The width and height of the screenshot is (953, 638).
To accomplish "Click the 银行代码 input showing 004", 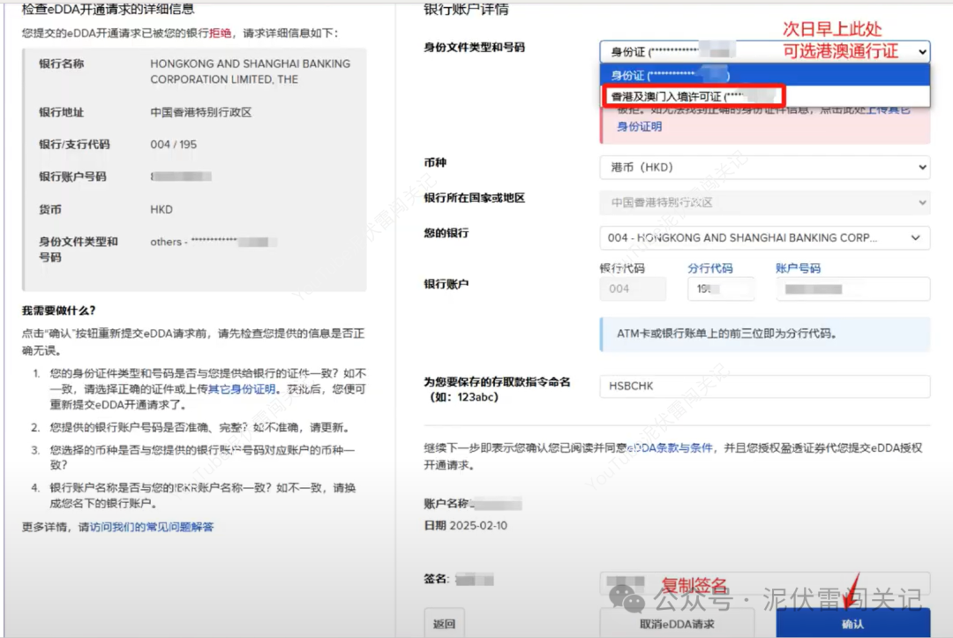I will [633, 289].
